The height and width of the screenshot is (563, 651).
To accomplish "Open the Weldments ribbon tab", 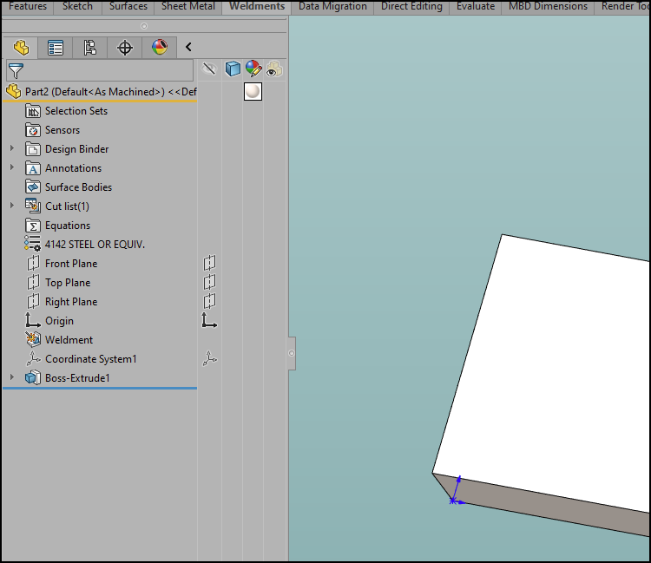I will click(257, 7).
